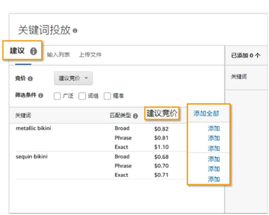Open the 建议竞价 dropdown
Image resolution: width=269 pixels, height=215 pixels.
(x=73, y=79)
